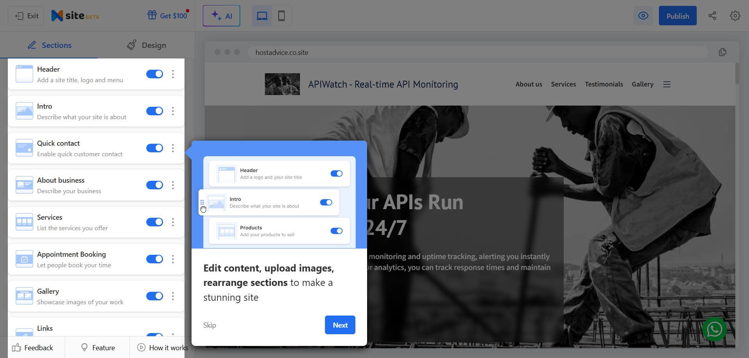
Task: Open the AI assistant button
Action: coord(222,16)
